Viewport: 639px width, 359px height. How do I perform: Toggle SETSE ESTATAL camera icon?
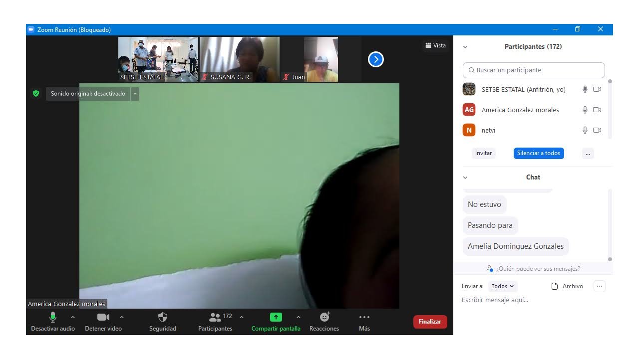(597, 89)
